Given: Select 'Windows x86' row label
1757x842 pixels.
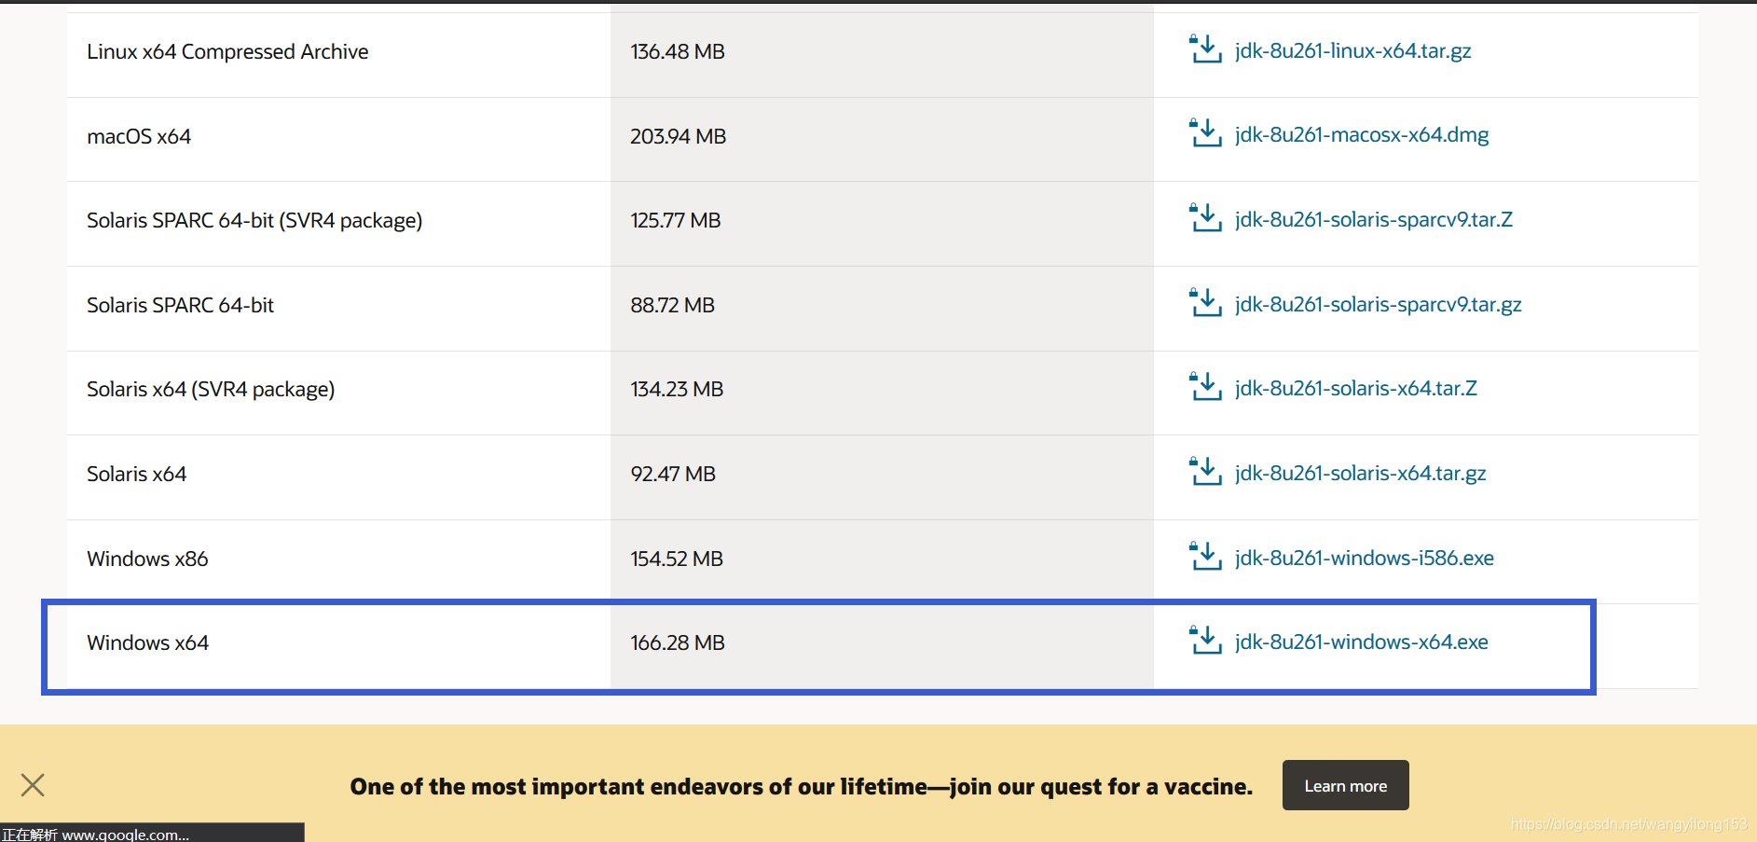Looking at the screenshot, I should (147, 559).
